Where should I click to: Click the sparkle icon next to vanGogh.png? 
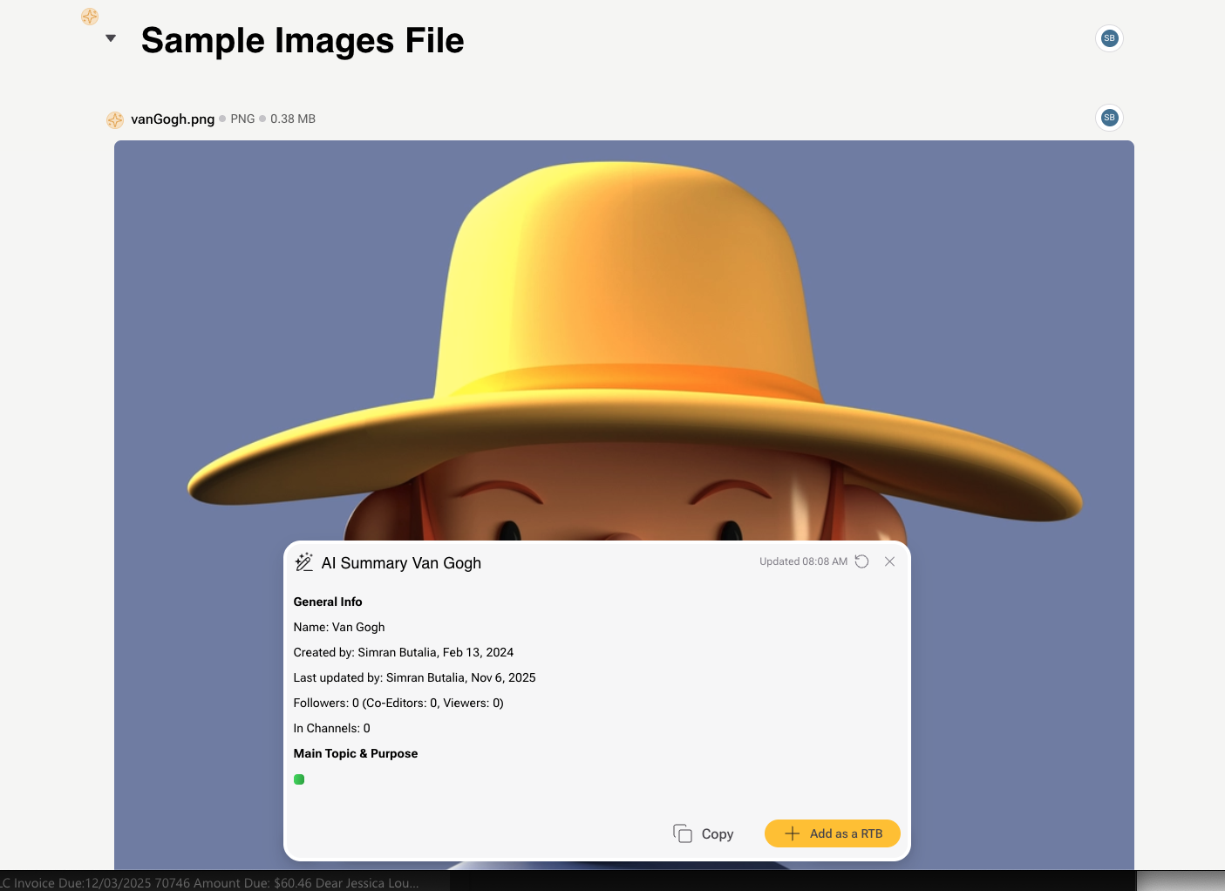coord(115,119)
